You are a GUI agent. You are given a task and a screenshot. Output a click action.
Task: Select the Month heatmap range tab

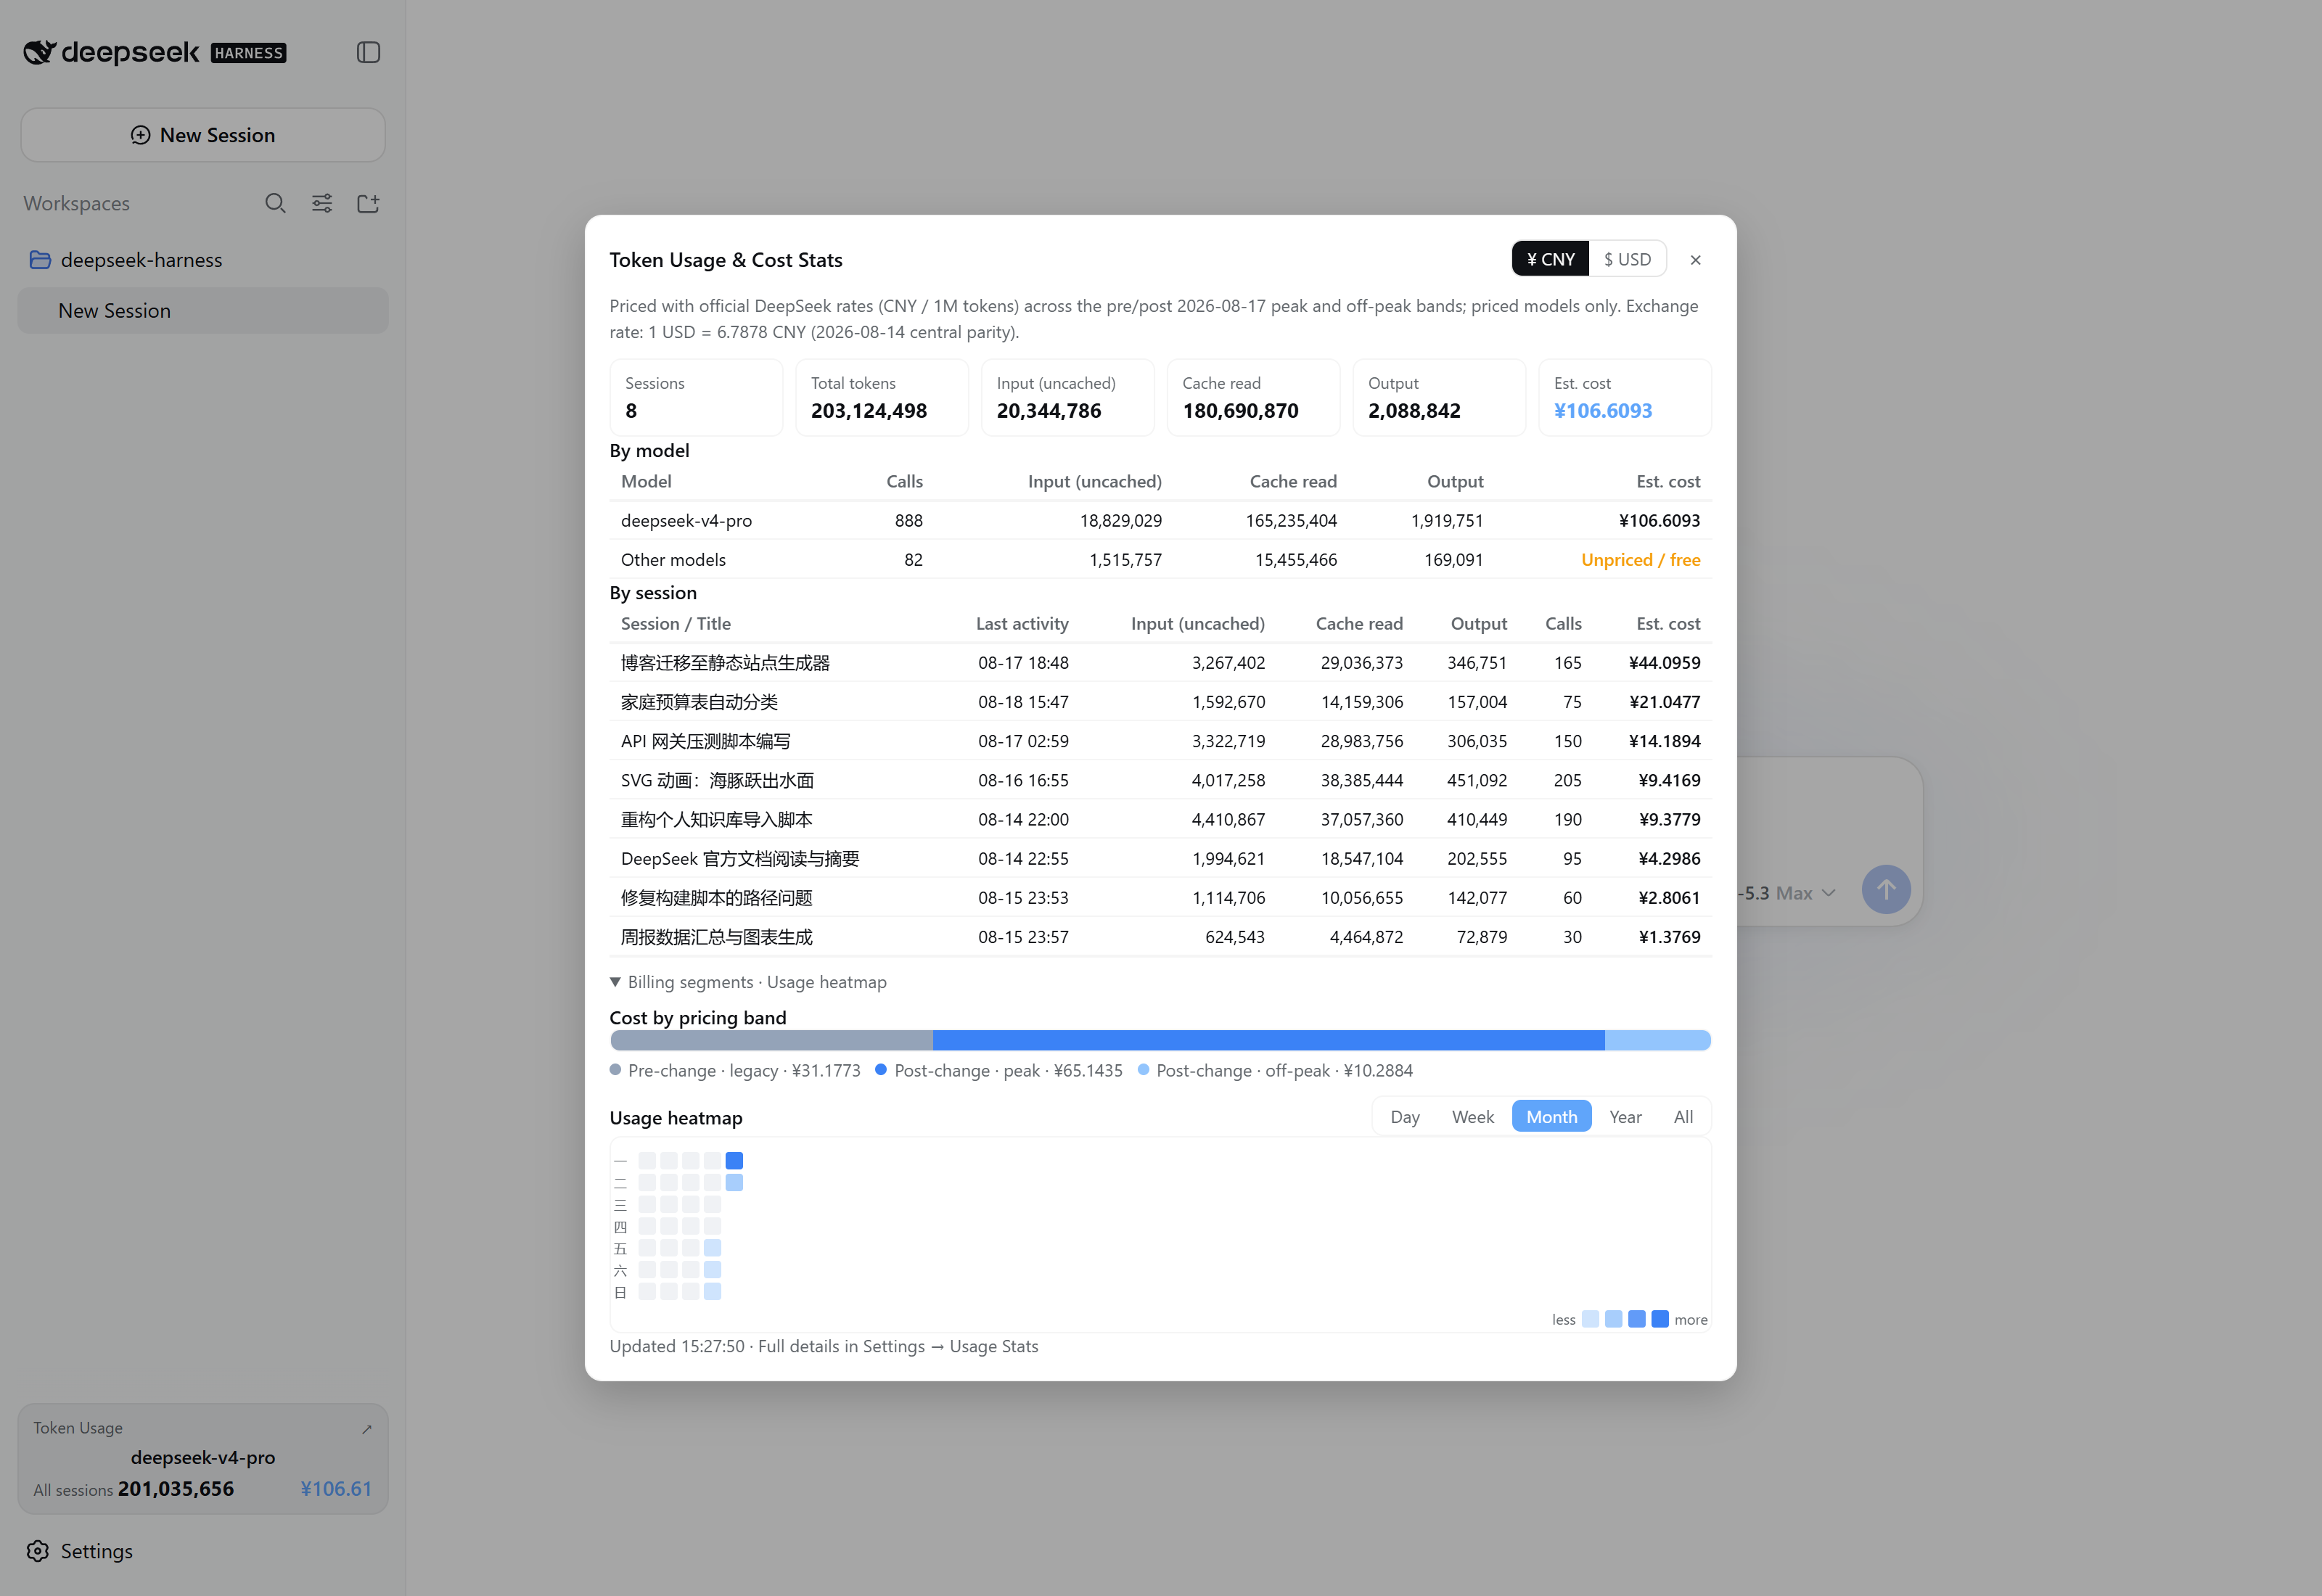pyautogui.click(x=1551, y=1117)
